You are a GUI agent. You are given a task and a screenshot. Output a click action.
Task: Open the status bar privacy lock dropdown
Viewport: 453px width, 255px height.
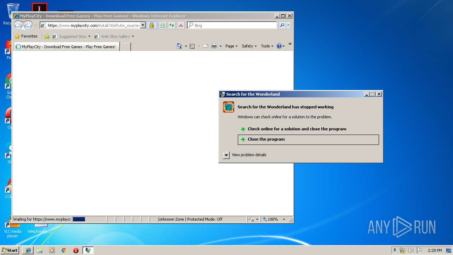[x=253, y=219]
